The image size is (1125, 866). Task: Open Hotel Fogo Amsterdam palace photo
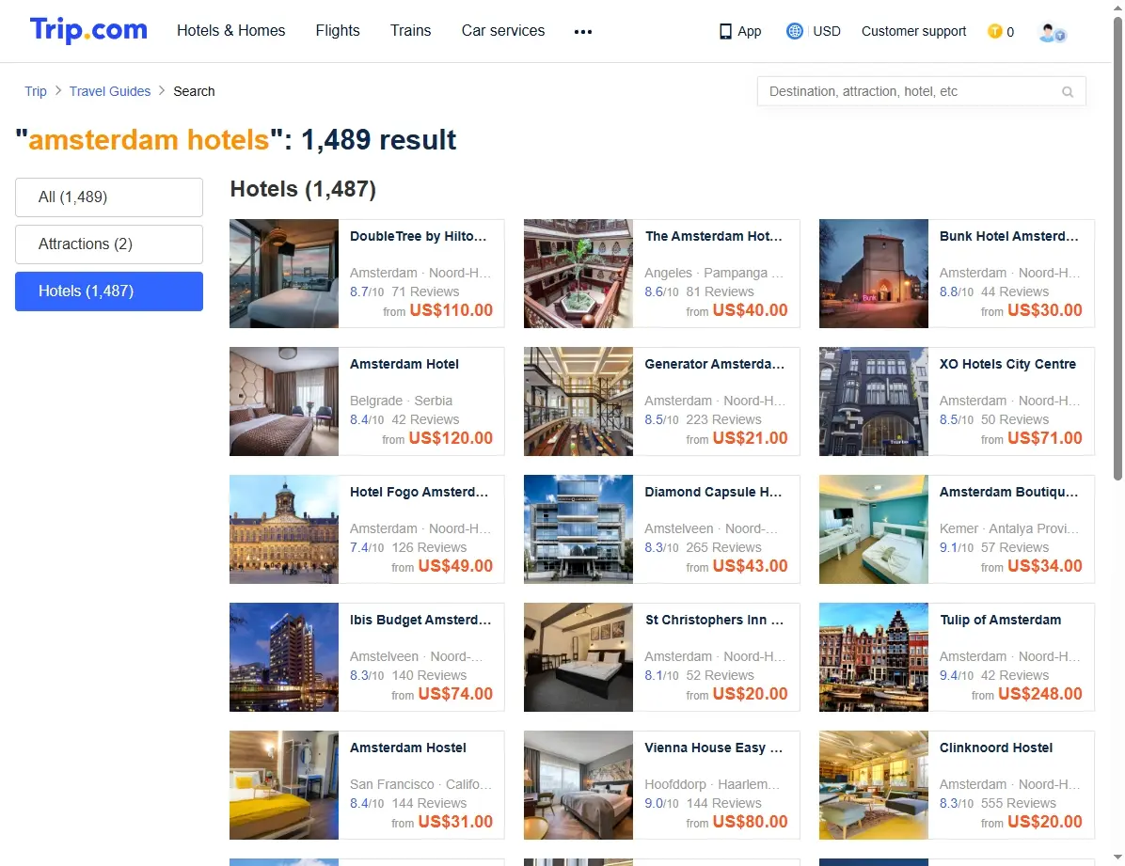283,528
